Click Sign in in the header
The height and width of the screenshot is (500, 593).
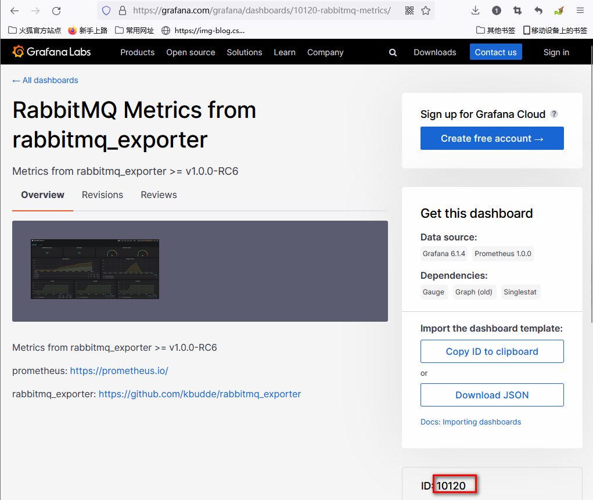click(x=556, y=53)
